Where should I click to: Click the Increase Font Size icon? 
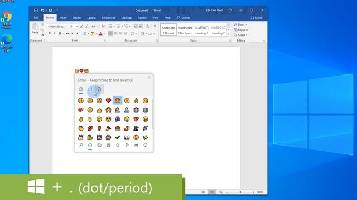[x=81, y=27]
